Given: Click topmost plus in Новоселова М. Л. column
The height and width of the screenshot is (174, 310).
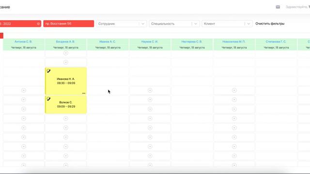Looking at the screenshot, I should coord(234,90).
